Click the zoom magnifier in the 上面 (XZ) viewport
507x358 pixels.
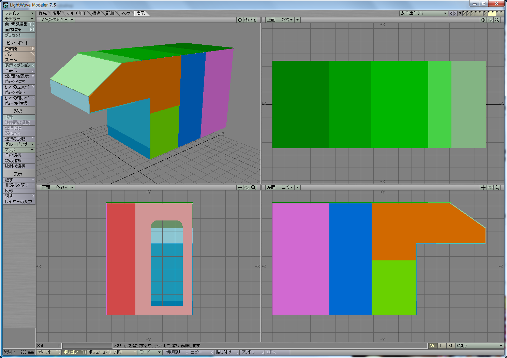[497, 20]
